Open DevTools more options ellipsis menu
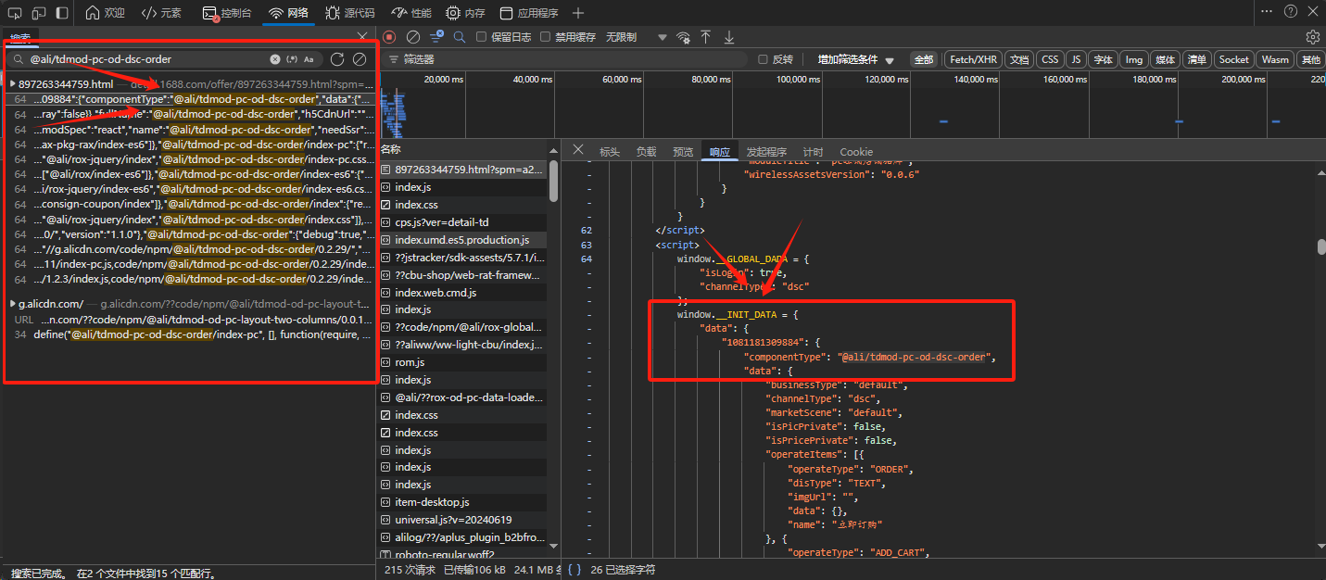This screenshot has height=580, width=1326. [1267, 12]
